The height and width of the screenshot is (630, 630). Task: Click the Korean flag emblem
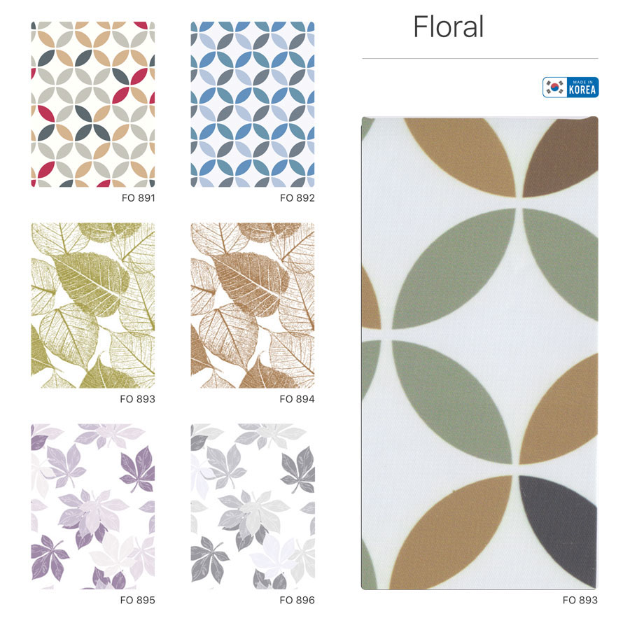[555, 87]
